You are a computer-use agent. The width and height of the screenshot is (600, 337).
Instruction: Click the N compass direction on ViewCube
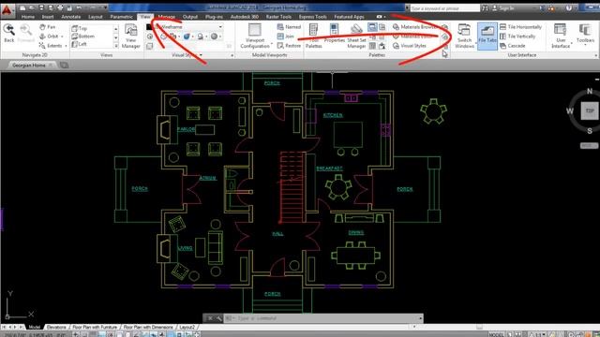coord(590,92)
